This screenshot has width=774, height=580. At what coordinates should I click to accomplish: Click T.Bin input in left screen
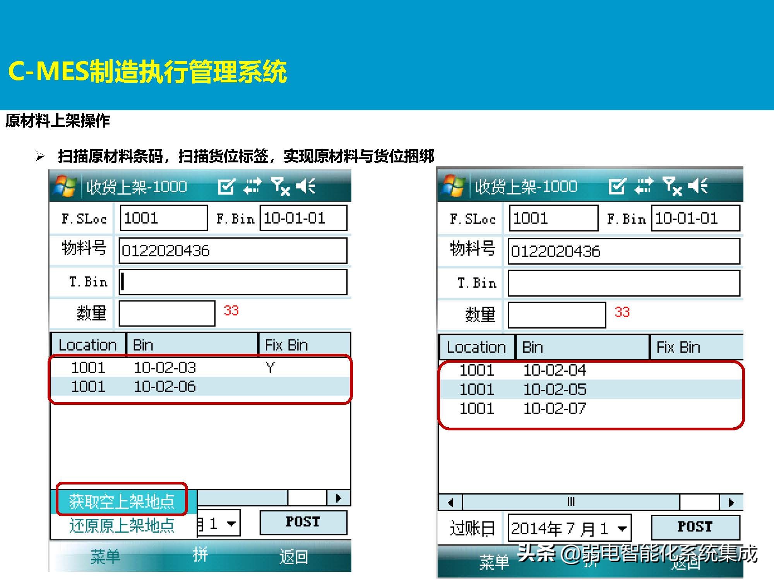(233, 282)
